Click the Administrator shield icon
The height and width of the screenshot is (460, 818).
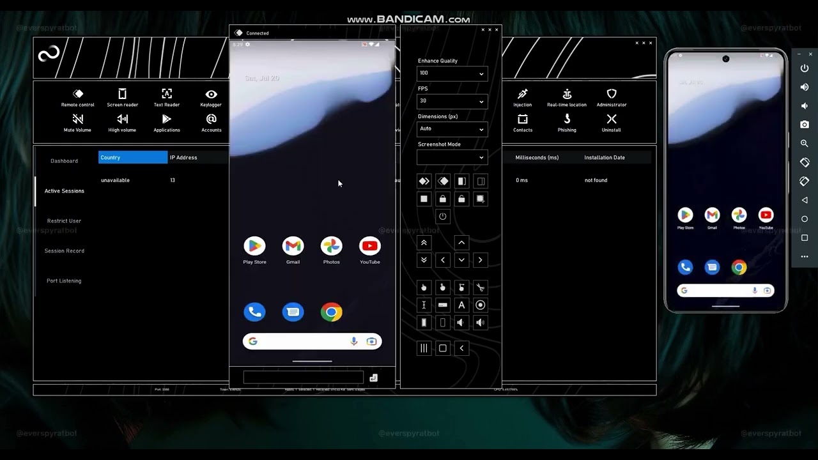[x=612, y=94]
